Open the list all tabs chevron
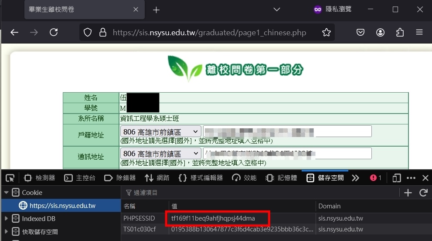Viewport: 432px width, 241px height. coord(277,9)
